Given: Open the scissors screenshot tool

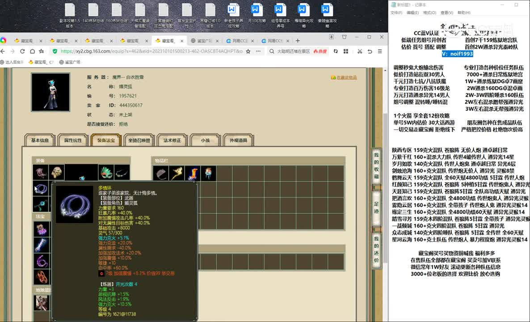Looking at the screenshot, I should pyautogui.click(x=360, y=51).
